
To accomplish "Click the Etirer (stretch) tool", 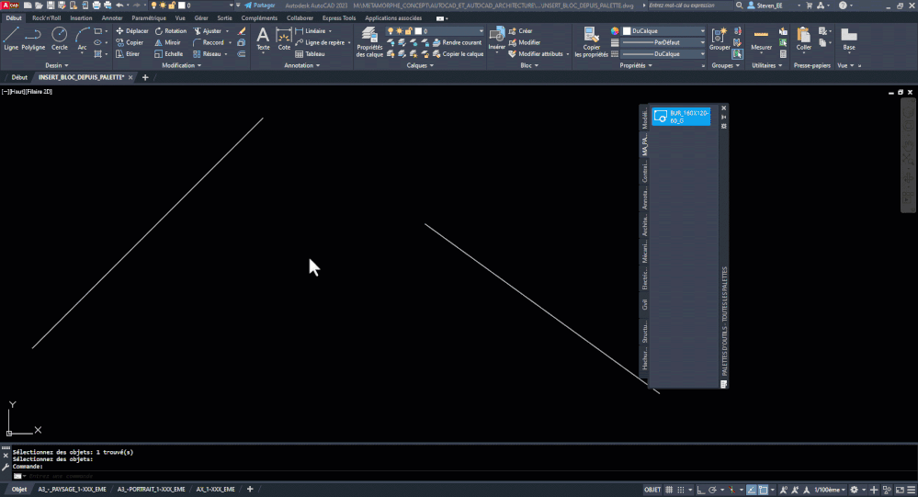I will [128, 54].
